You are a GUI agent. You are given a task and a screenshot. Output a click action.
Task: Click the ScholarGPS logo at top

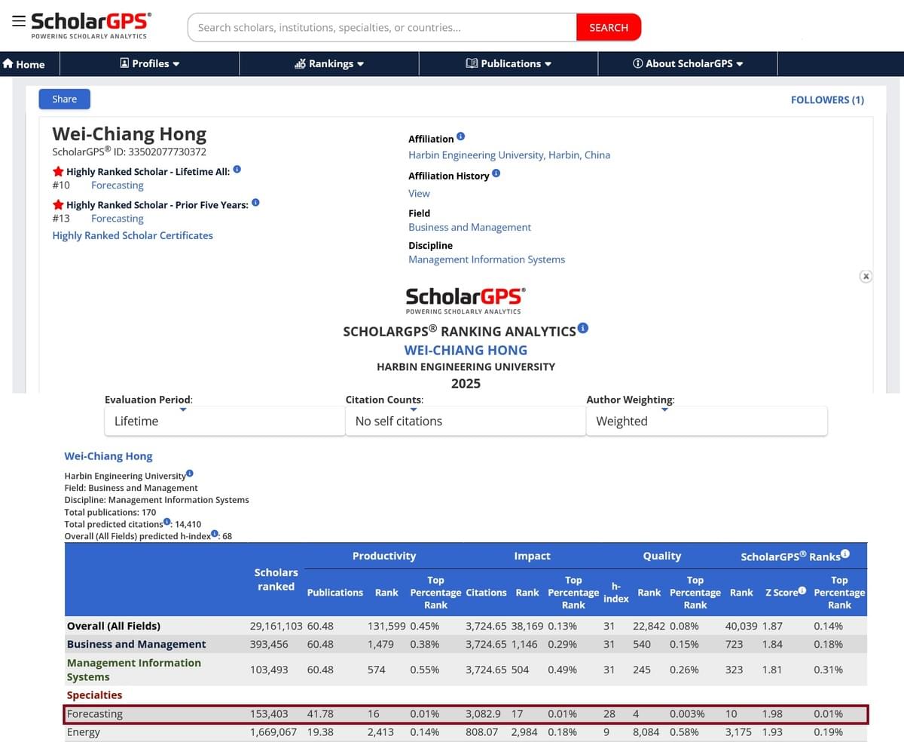click(x=90, y=25)
